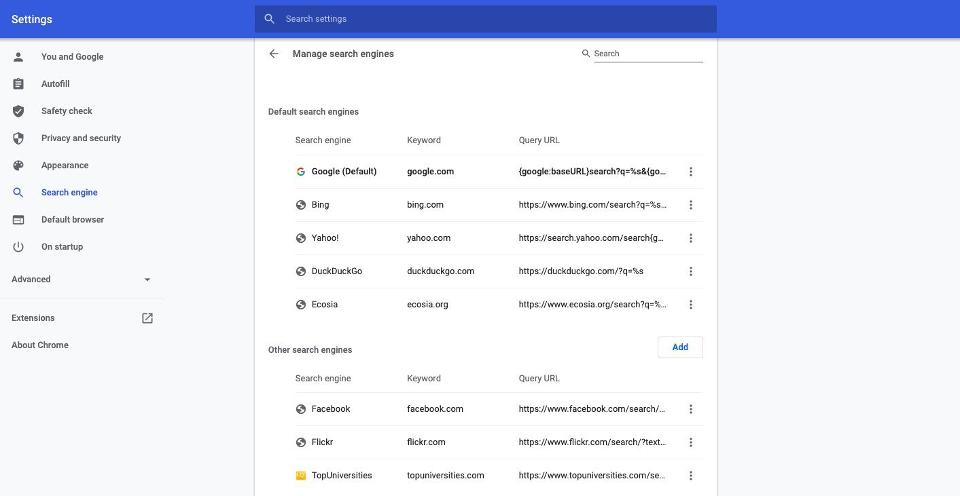Open the three-dot menu for Flickr

(x=691, y=442)
